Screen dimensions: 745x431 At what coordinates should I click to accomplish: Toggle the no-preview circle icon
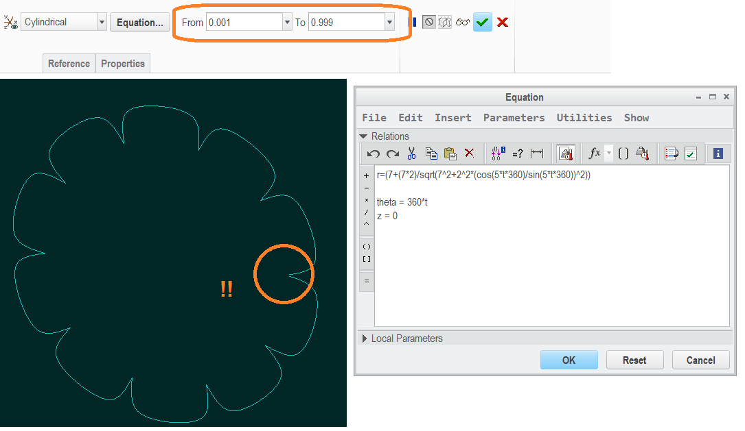[x=429, y=23]
